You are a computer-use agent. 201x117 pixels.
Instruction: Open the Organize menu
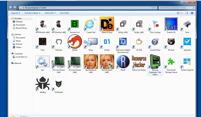(15, 13)
